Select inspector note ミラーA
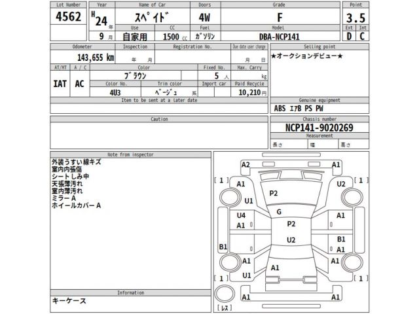Screen dimensions: 419x314 pyautogui.click(x=64, y=198)
